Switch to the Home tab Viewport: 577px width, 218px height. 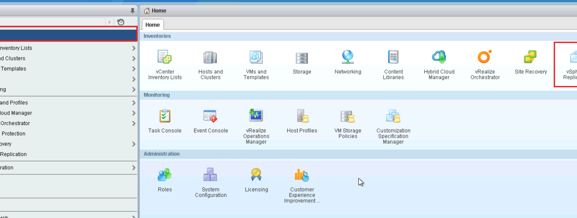(x=153, y=25)
